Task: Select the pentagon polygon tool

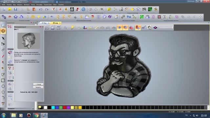Action: [3, 92]
